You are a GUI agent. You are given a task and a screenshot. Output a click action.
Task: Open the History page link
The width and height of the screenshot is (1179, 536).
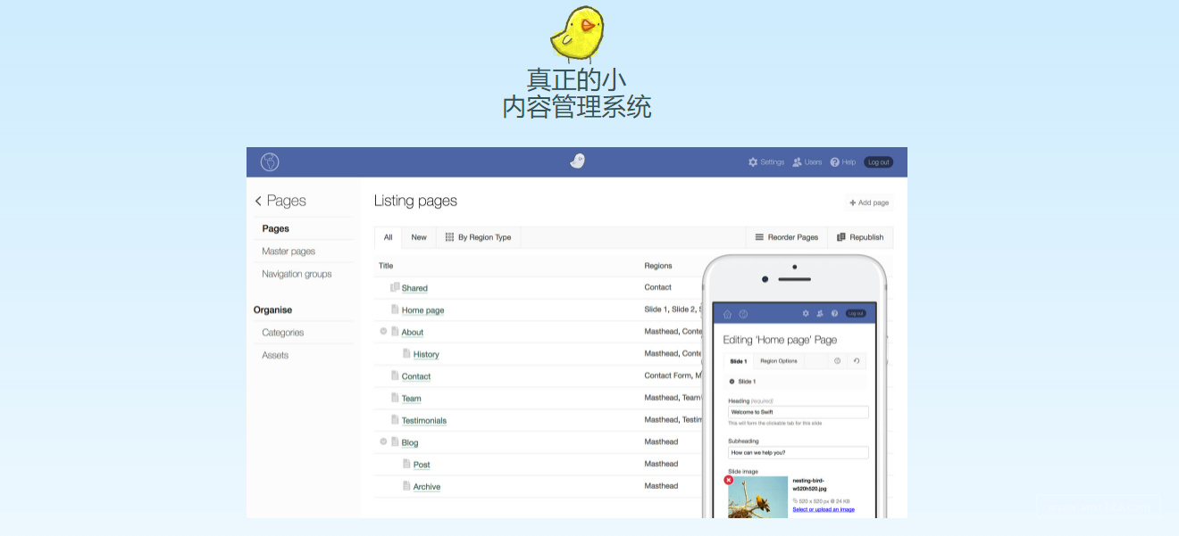[426, 354]
